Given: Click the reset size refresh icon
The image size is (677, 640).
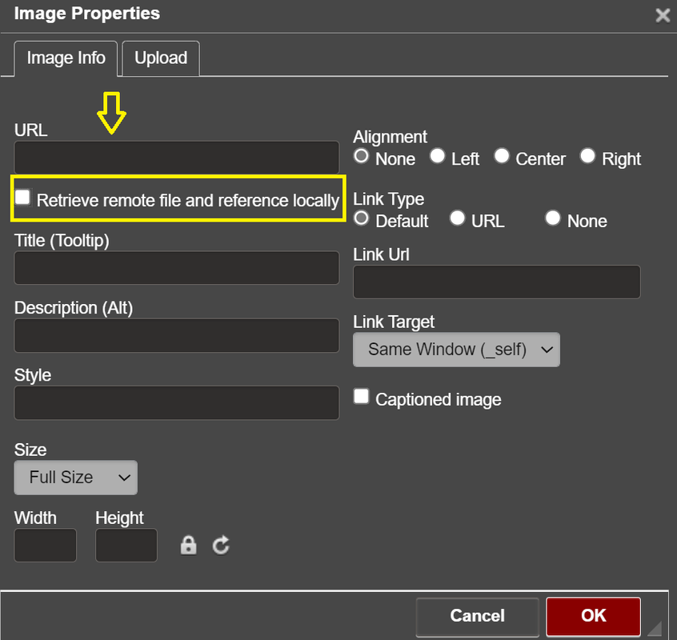Looking at the screenshot, I should pos(221,545).
